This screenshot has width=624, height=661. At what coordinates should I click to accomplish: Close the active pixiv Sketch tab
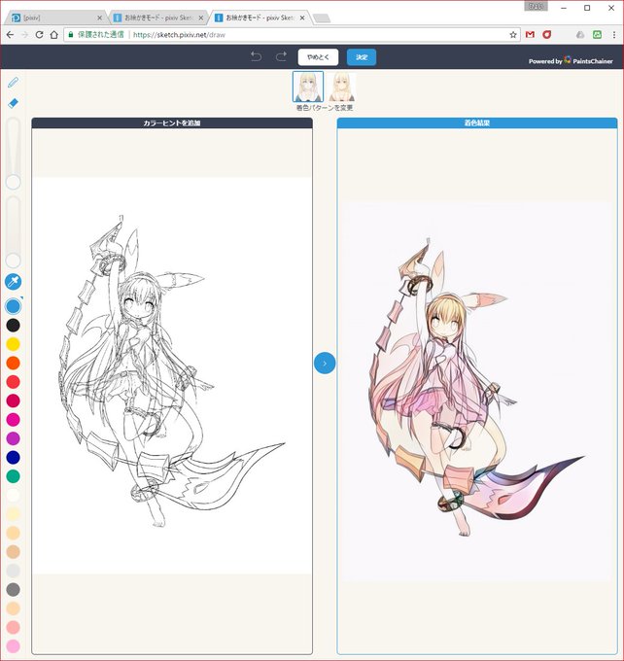coord(302,17)
